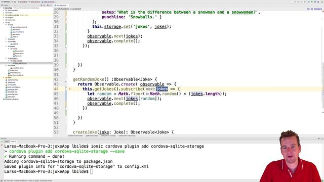Switch to first Local terminal tab
The width and height of the screenshot is (324, 182).
[x=7, y=142]
